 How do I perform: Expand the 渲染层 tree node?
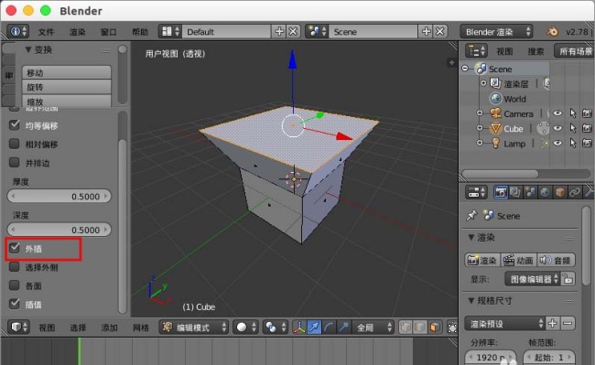pyautogui.click(x=483, y=83)
